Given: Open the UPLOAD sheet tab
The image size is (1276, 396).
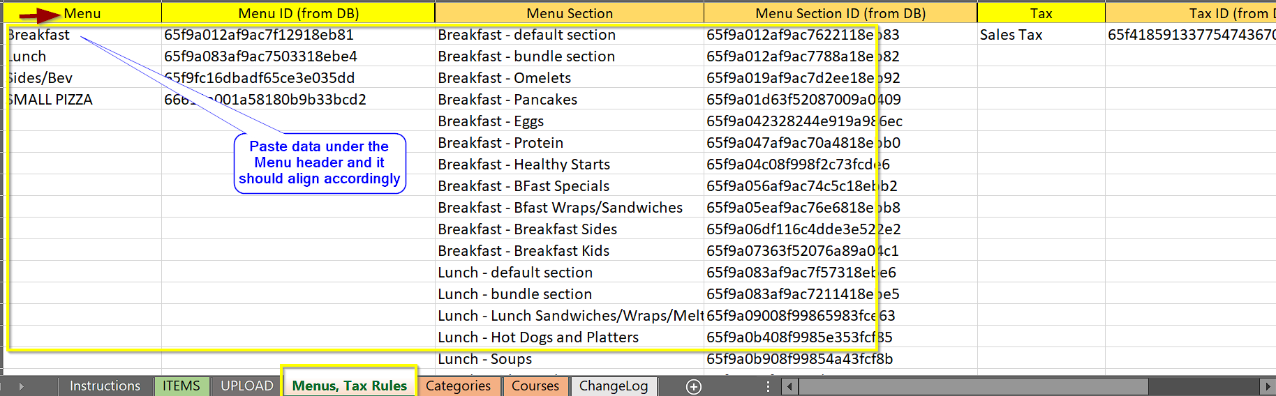Looking at the screenshot, I should pos(247,386).
